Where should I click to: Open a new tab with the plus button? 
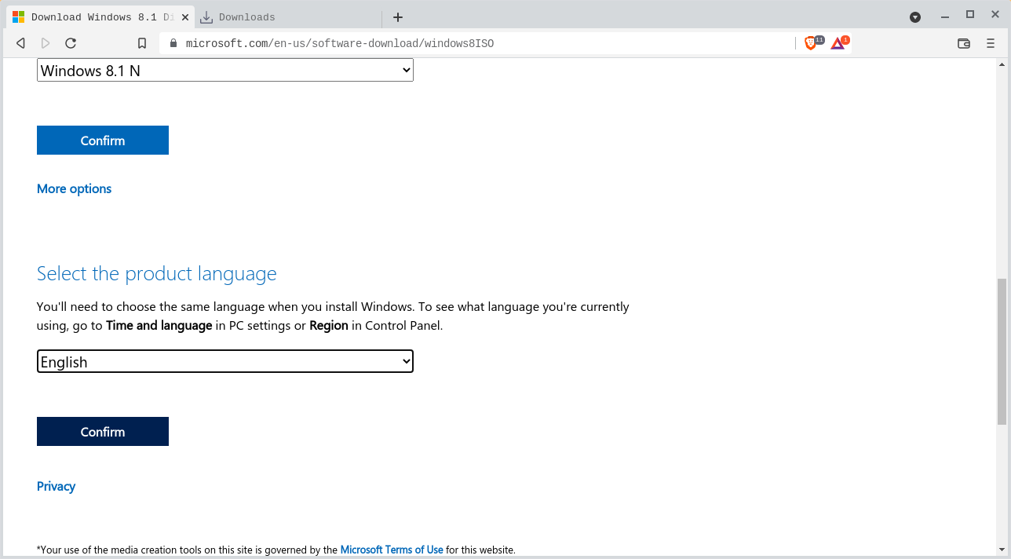click(398, 17)
